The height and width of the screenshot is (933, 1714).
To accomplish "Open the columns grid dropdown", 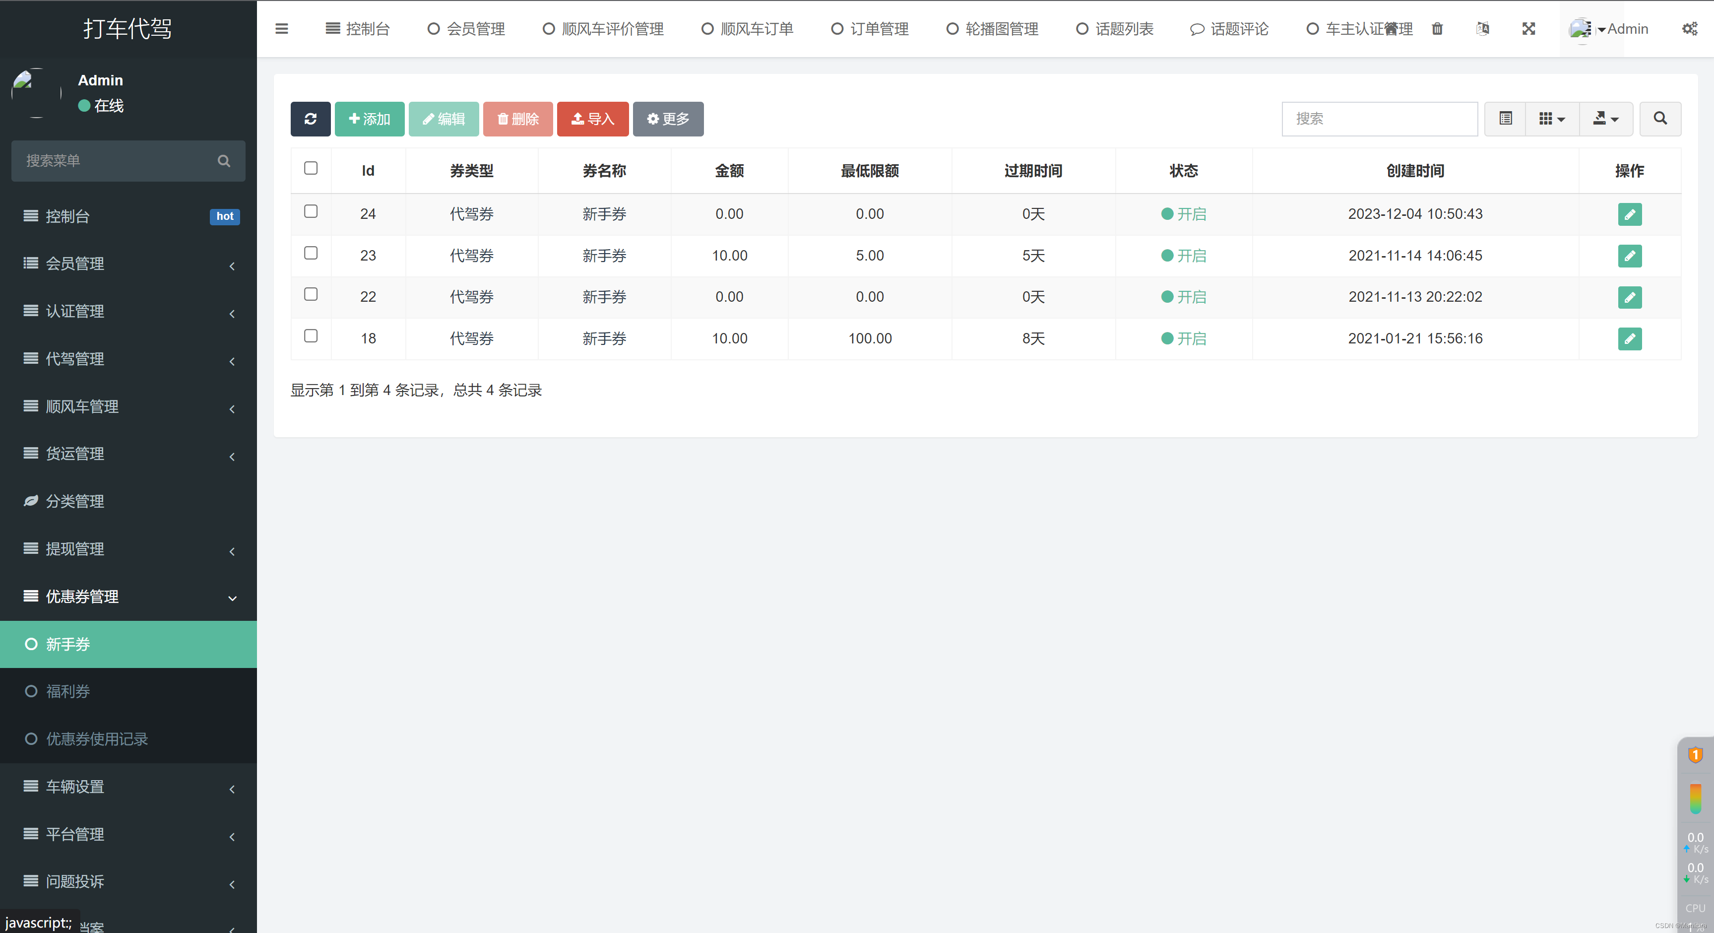I will 1551,119.
